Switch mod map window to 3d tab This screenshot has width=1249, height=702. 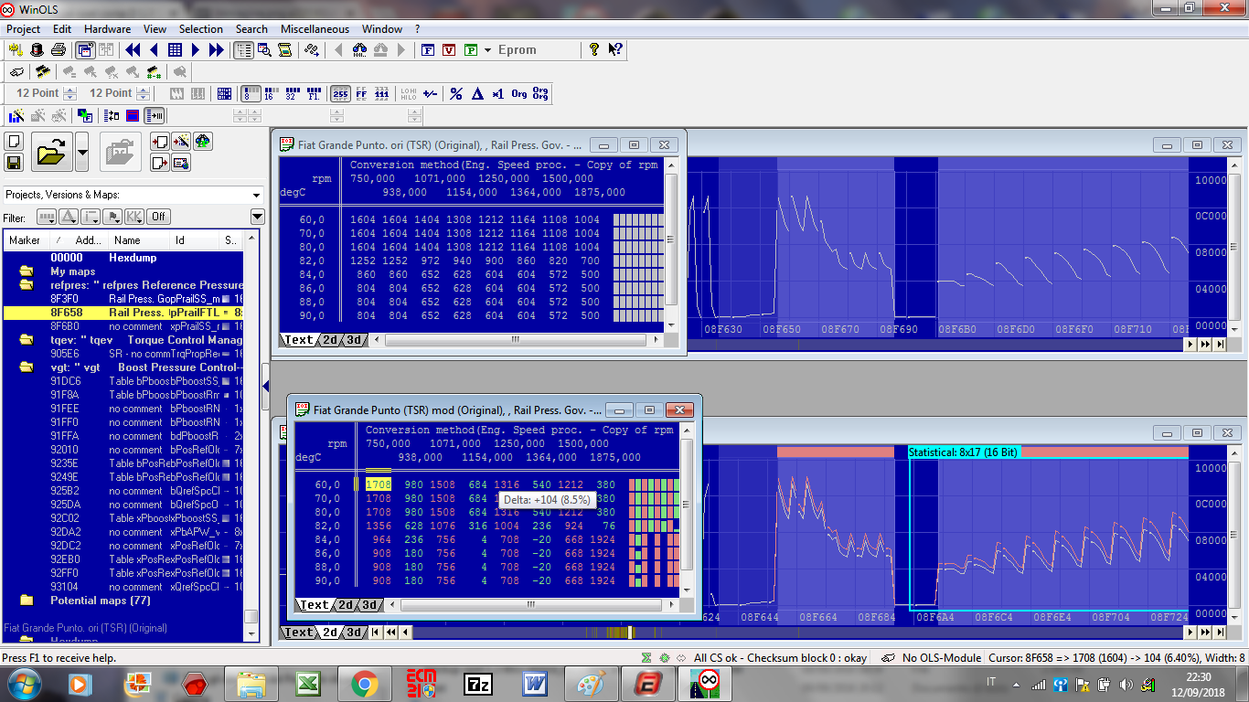(x=369, y=604)
